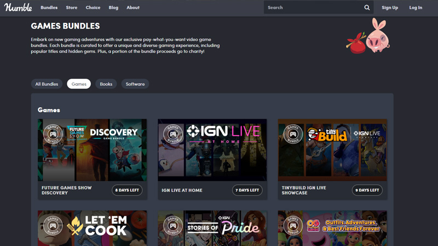Click the 8 Days Left badge
Viewport: 438px width, 246px height.
(x=127, y=190)
